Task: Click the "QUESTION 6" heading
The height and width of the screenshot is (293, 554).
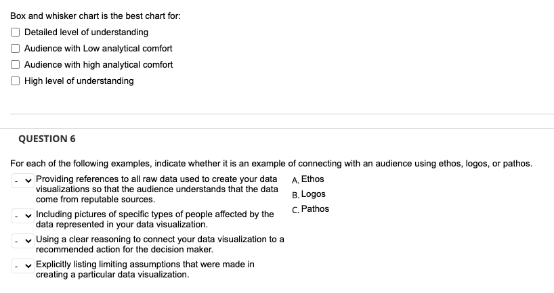Action: coord(47,139)
